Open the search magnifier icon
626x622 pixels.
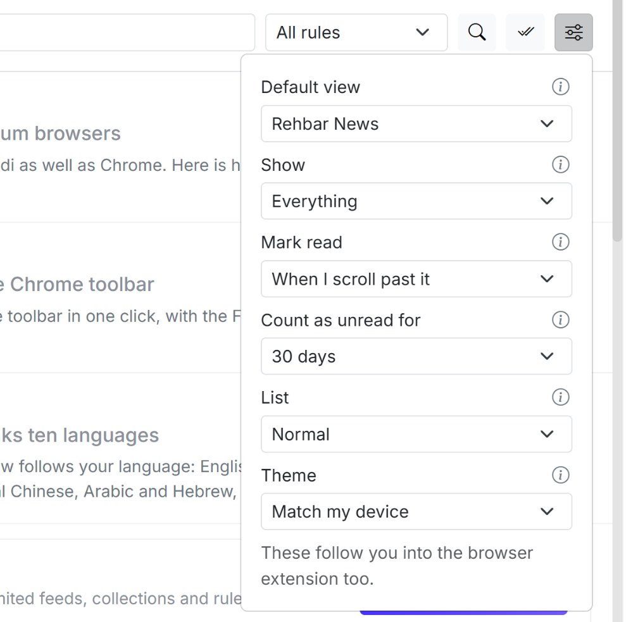(477, 32)
